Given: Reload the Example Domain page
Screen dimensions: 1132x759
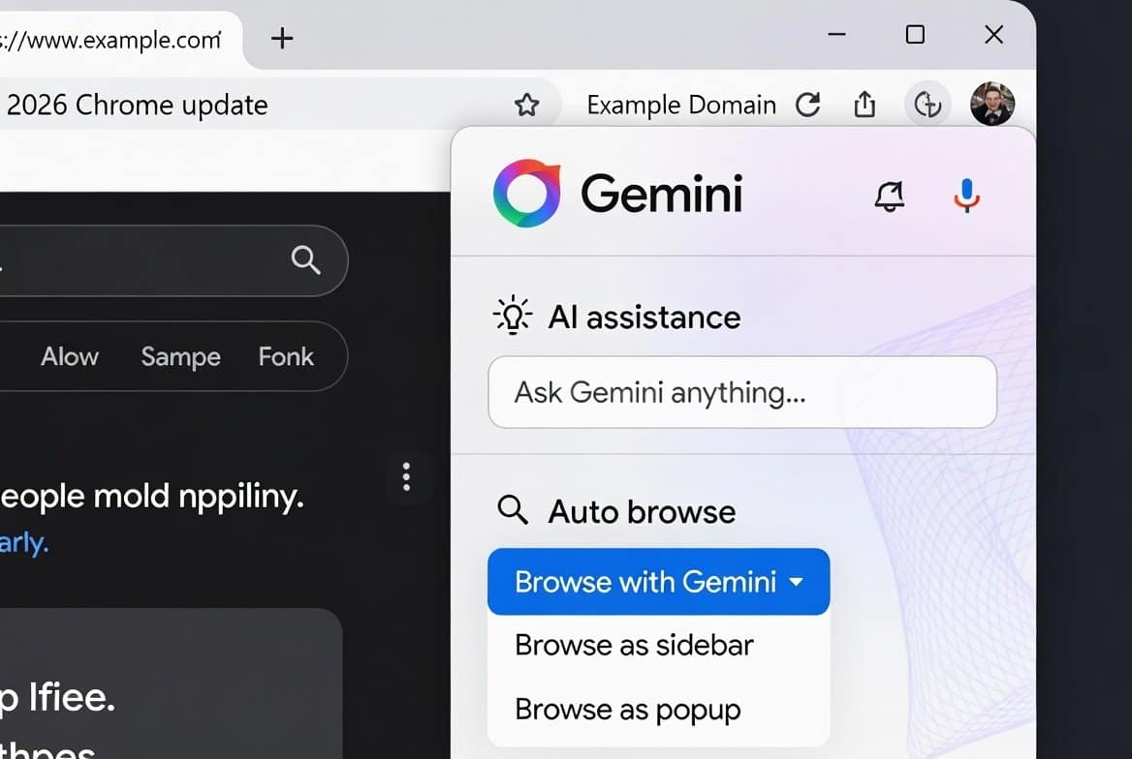Looking at the screenshot, I should coord(809,104).
